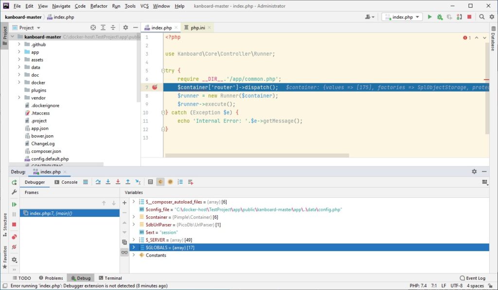The height and width of the screenshot is (290, 498).
Task: Rerun index.php in the Debug panel
Action: (14, 182)
